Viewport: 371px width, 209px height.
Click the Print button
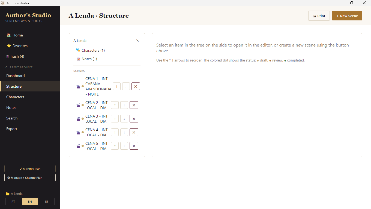click(319, 16)
